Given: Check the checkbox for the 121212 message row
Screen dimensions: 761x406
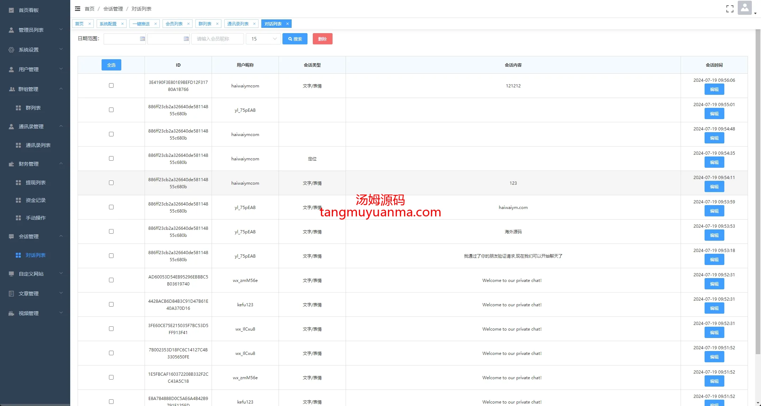Looking at the screenshot, I should 111,86.
